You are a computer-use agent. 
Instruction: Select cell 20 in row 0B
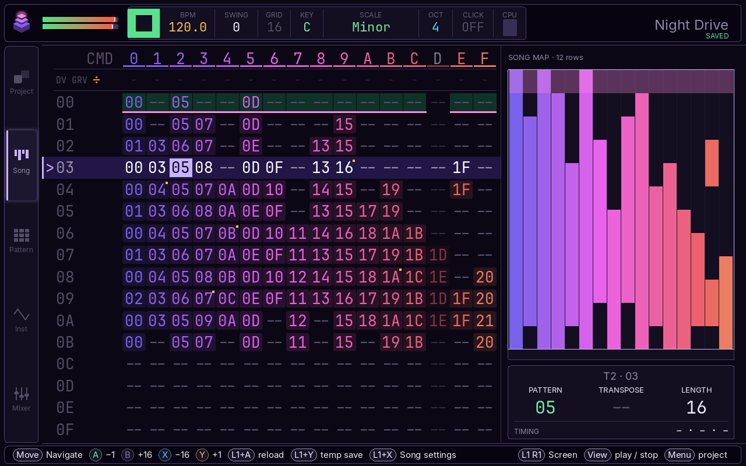(x=484, y=343)
